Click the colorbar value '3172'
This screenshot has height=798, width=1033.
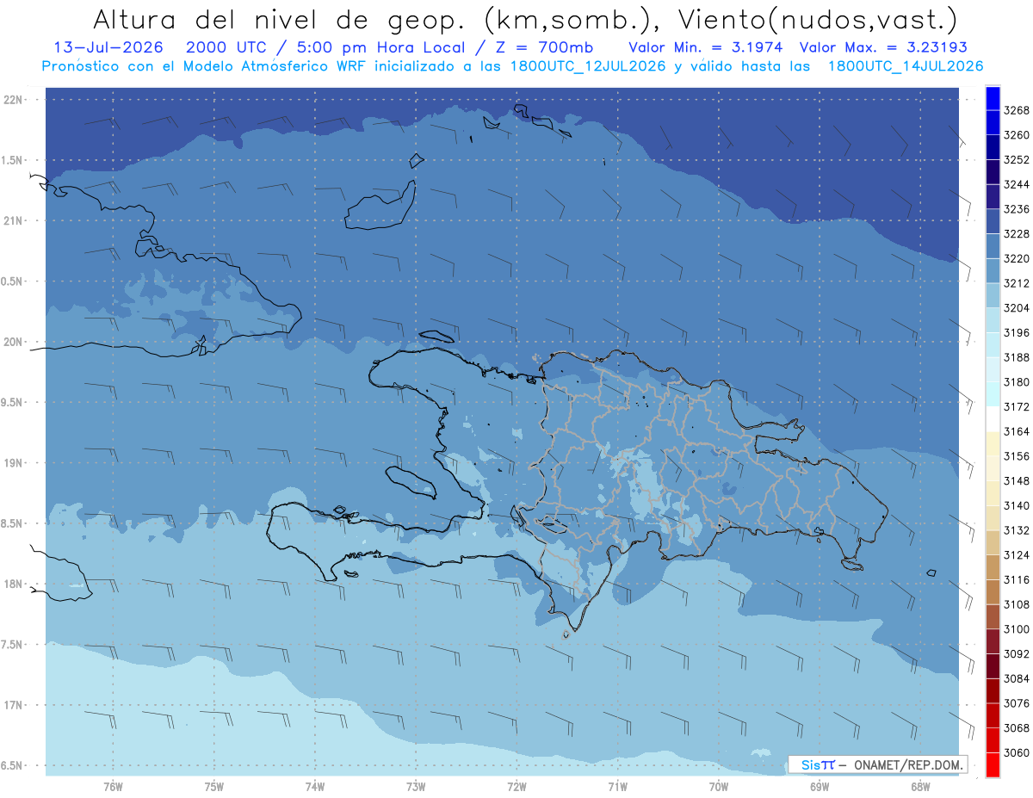point(1017,406)
